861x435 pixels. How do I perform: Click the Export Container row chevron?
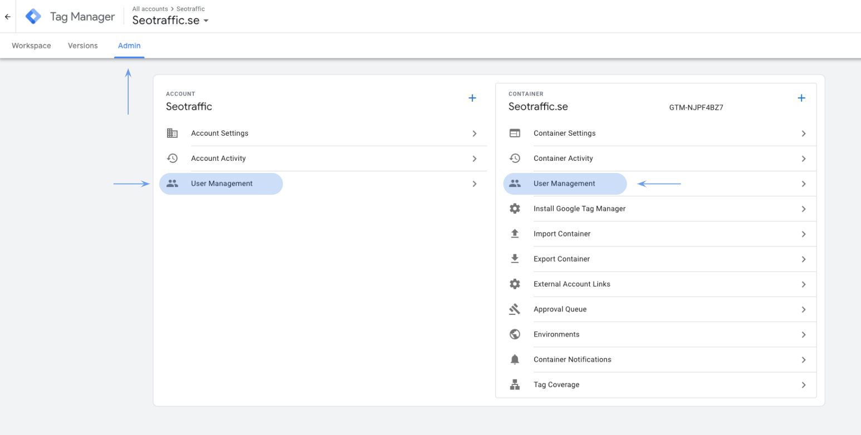tap(804, 259)
